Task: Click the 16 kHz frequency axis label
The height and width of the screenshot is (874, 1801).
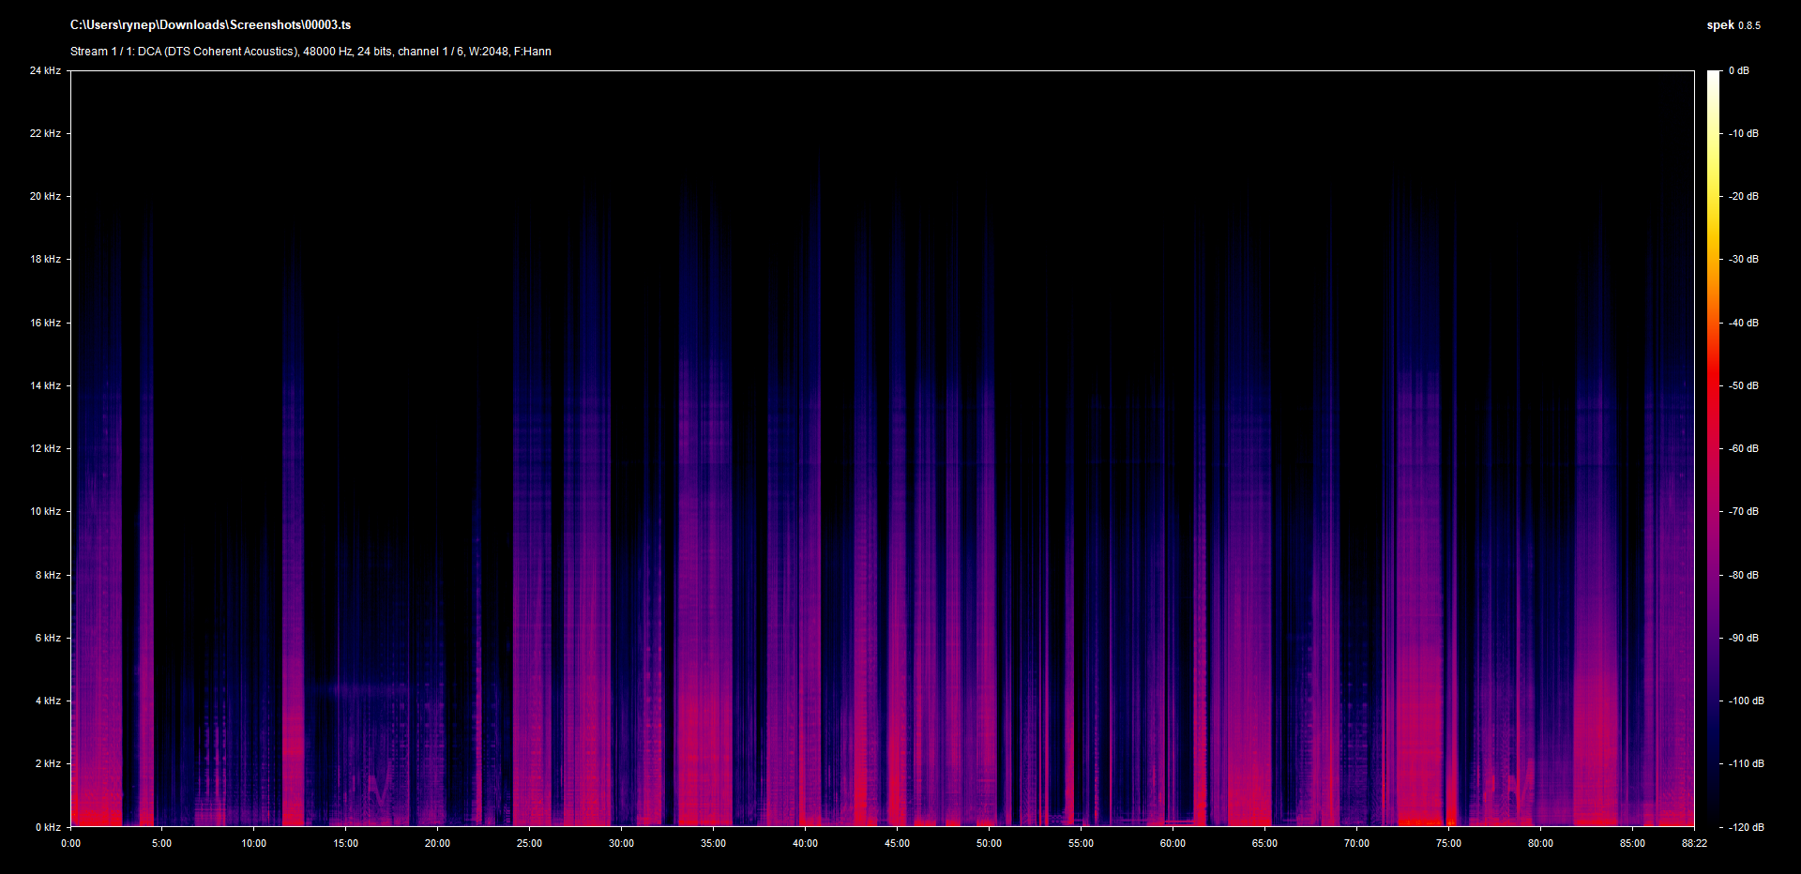Action: (45, 323)
